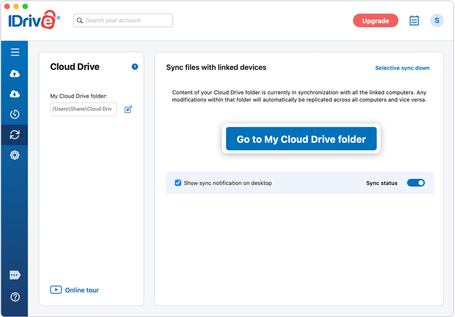Click the Upgrade button
This screenshot has width=455, height=317.
pyautogui.click(x=375, y=20)
